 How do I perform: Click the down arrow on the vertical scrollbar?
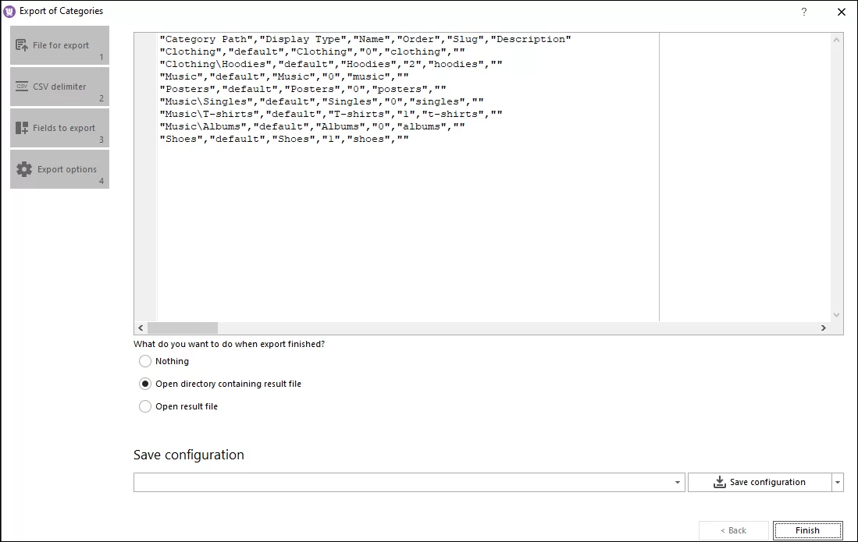point(836,315)
